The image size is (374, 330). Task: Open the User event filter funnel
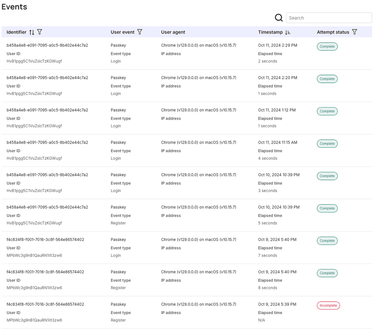click(140, 32)
